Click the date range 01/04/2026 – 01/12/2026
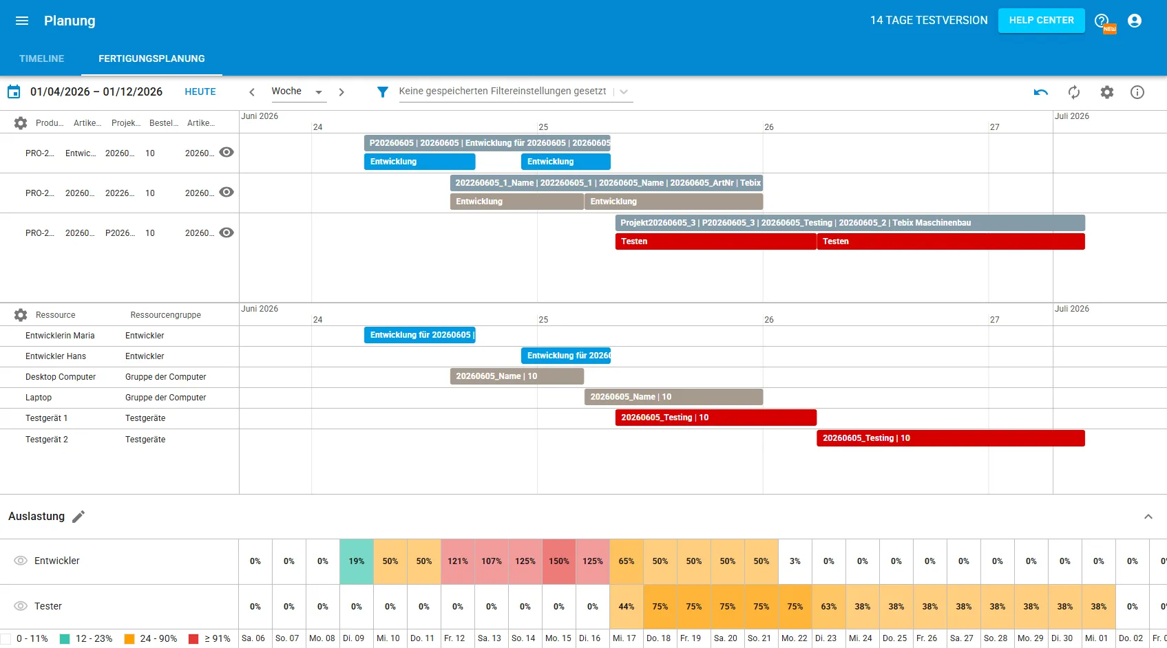The image size is (1167, 648). [x=96, y=91]
